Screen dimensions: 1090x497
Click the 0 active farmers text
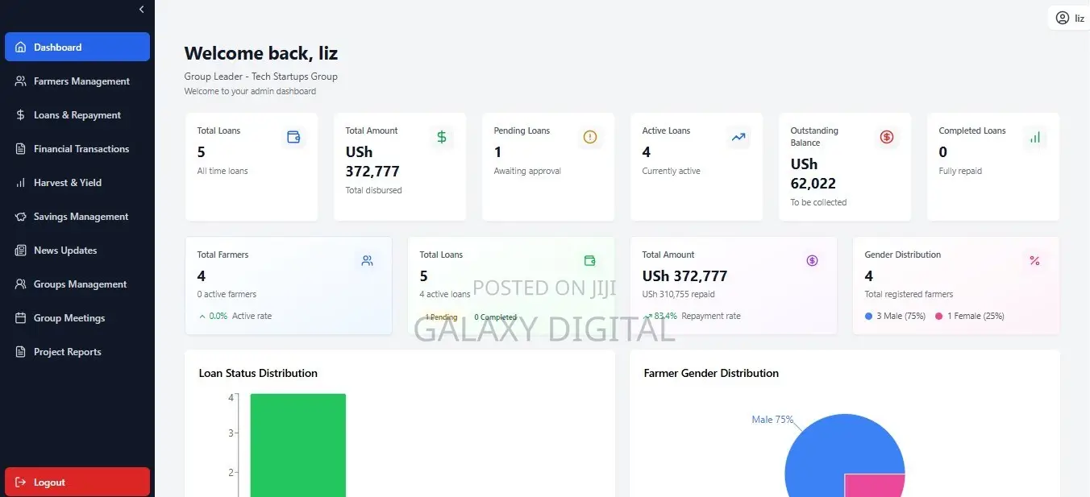(x=227, y=294)
